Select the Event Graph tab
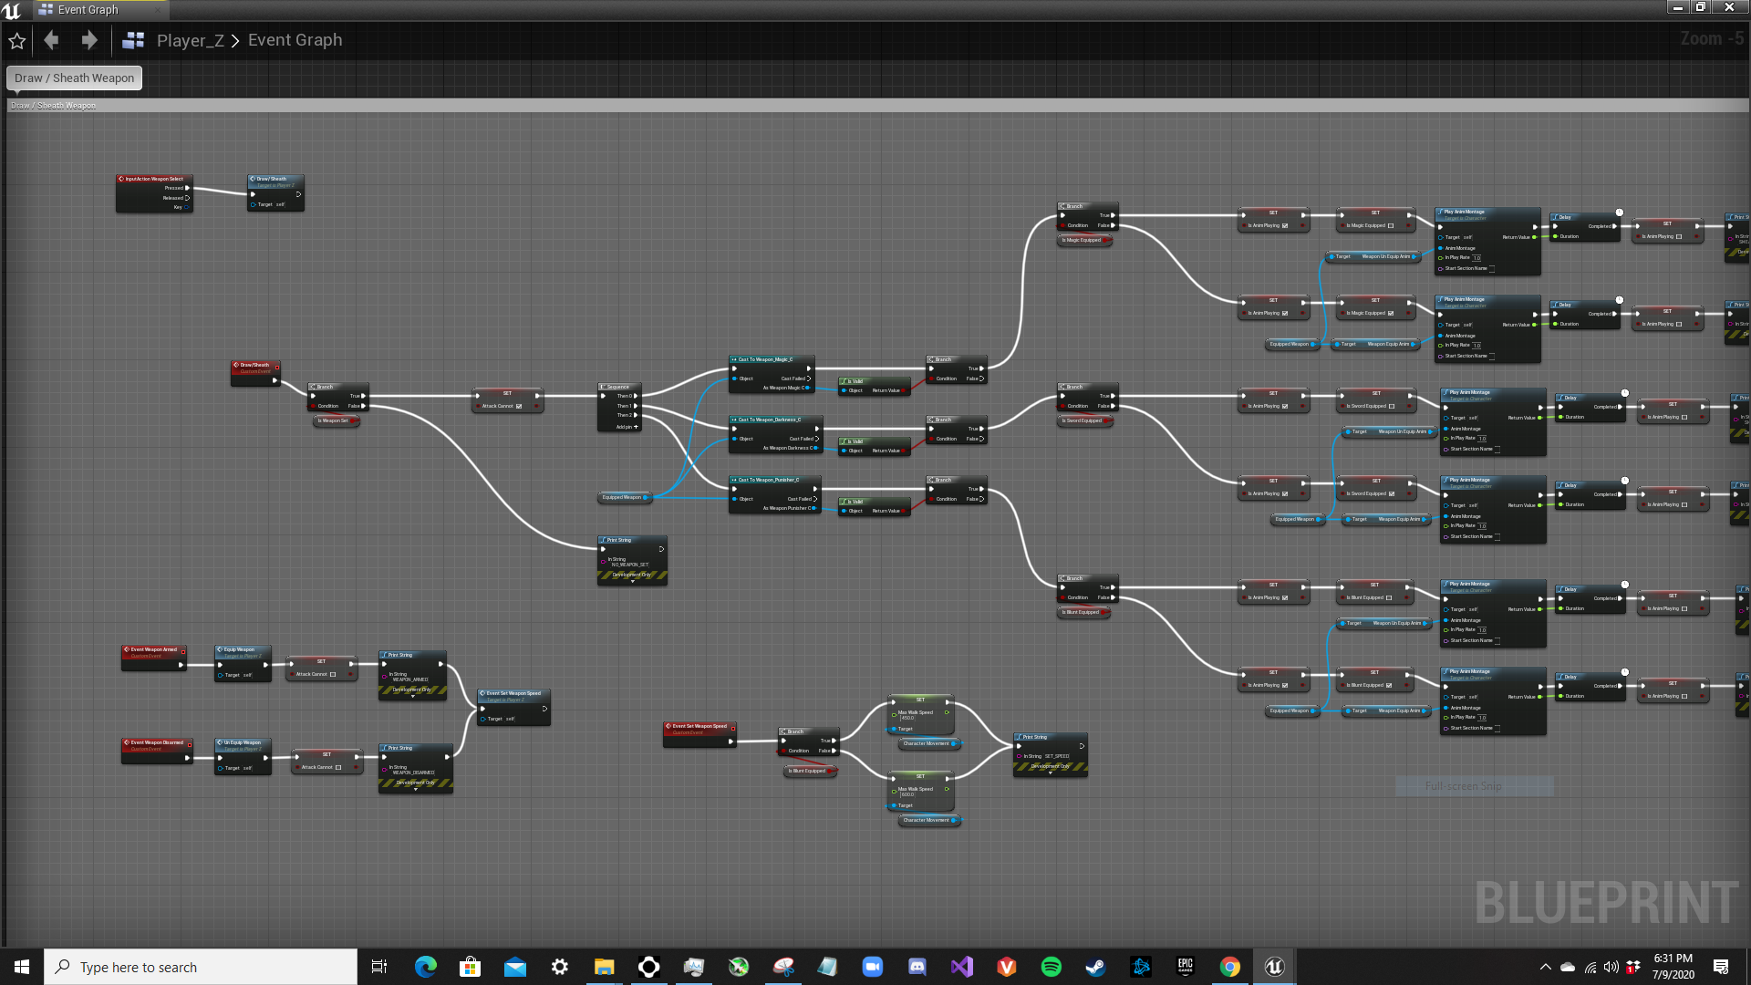1751x985 pixels. pyautogui.click(x=88, y=10)
